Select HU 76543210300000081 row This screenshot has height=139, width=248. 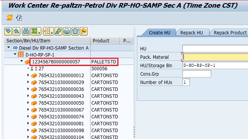(x=61, y=124)
